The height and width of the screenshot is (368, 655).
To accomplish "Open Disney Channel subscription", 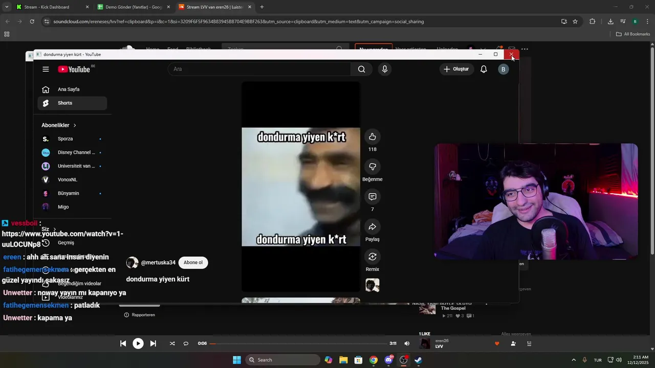I will tap(72, 152).
